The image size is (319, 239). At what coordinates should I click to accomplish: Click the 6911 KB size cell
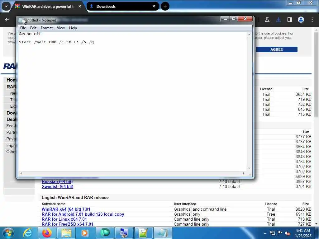coord(303,214)
